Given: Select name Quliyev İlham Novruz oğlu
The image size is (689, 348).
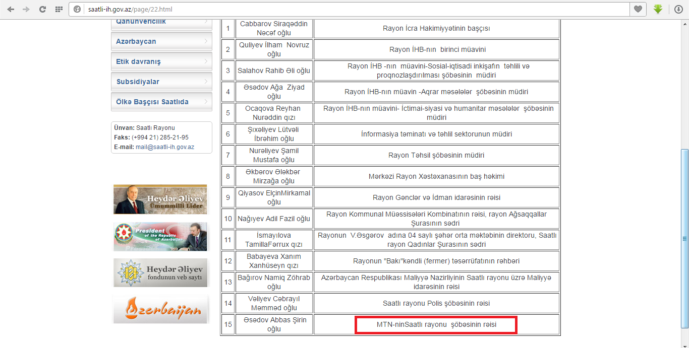Looking at the screenshot, I should (x=274, y=49).
